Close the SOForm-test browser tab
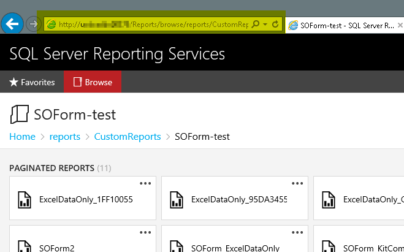 click(x=400, y=25)
